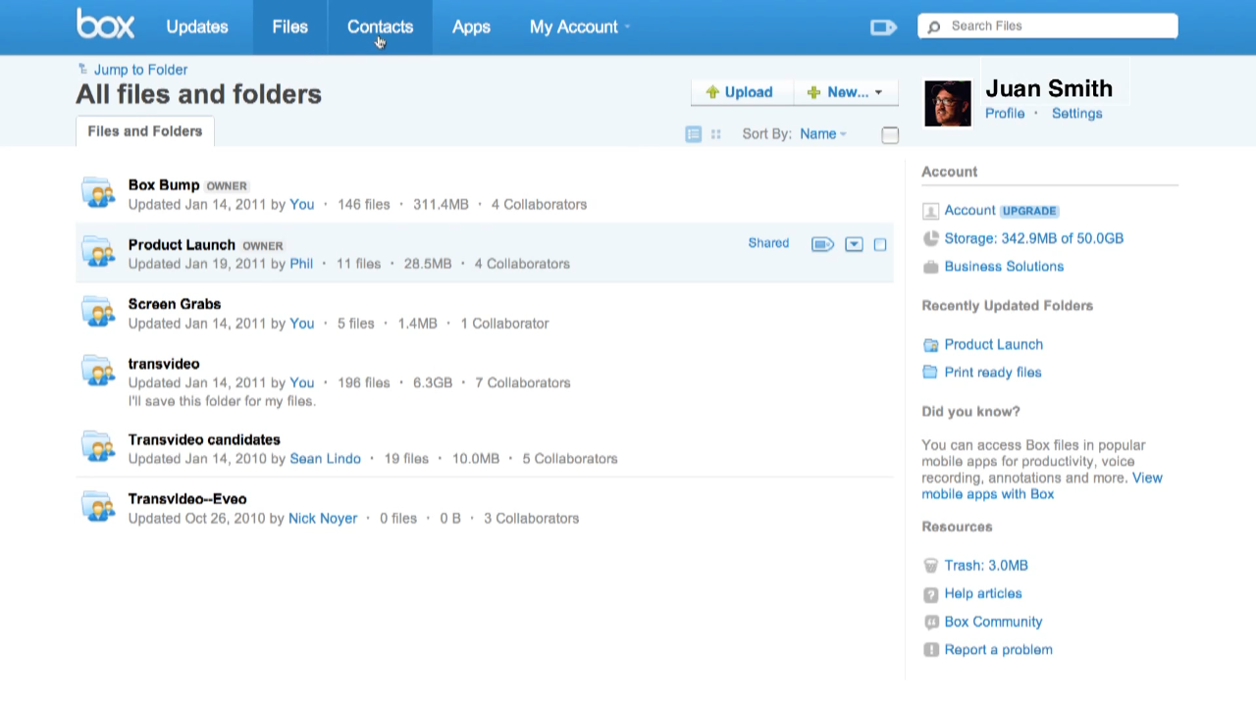The width and height of the screenshot is (1256, 706).
Task: Check the Product Launch row checkbox
Action: (x=880, y=244)
